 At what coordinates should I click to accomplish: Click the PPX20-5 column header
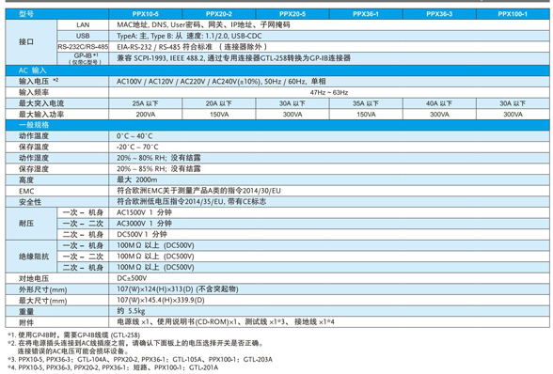pos(292,14)
